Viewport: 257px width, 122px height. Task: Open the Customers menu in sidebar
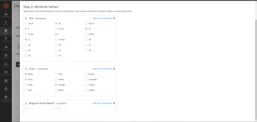(x=6, y=39)
